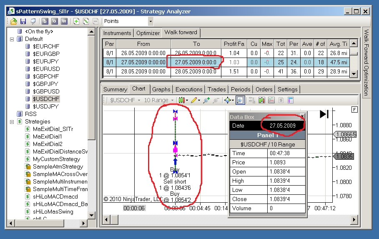Select the 28.05.2009 results row
379x239 pixels.
pyautogui.click(x=226, y=72)
